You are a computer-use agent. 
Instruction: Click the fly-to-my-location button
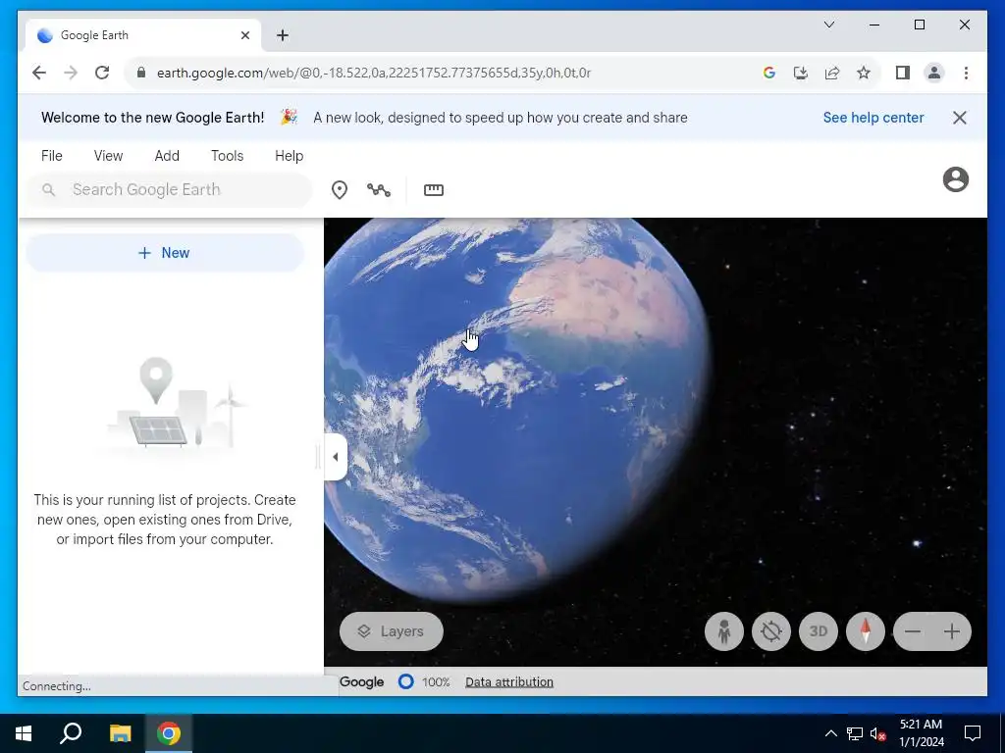point(771,631)
